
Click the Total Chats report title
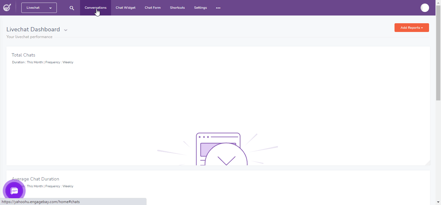coord(24,55)
